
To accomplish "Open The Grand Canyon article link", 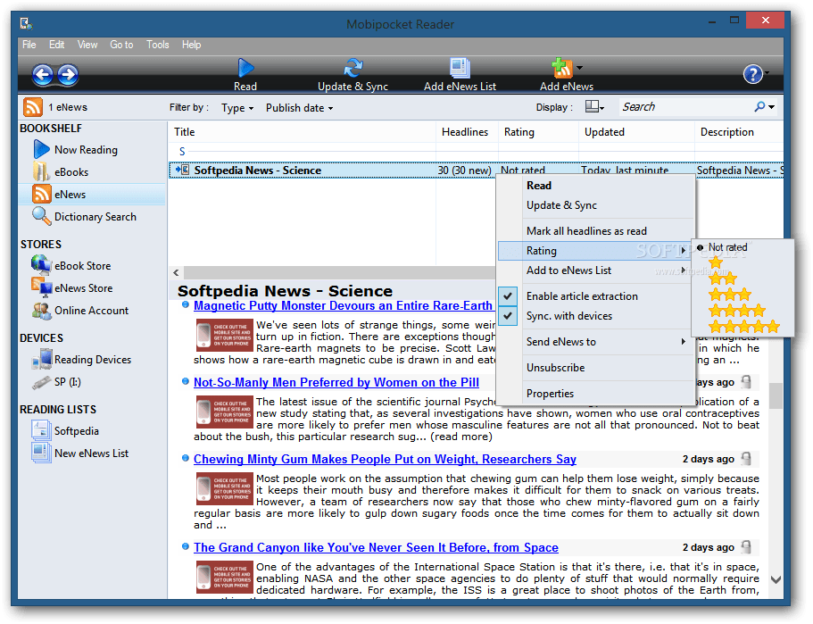I will point(376,548).
